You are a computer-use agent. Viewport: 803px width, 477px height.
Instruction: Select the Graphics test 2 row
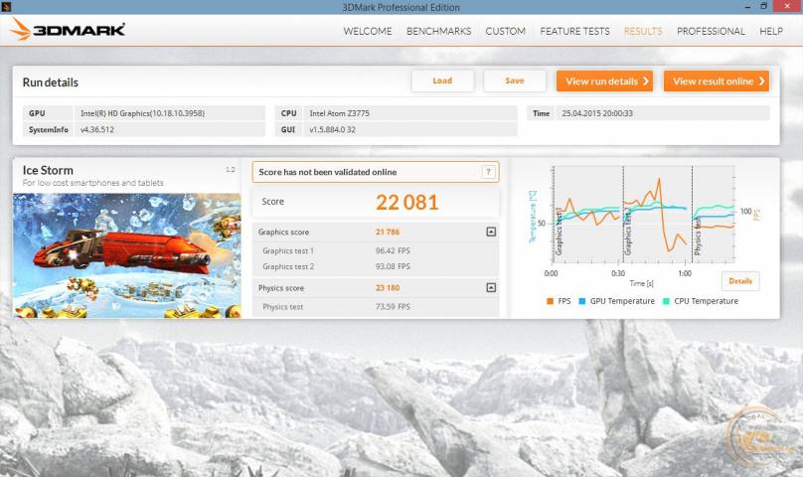pyautogui.click(x=376, y=266)
